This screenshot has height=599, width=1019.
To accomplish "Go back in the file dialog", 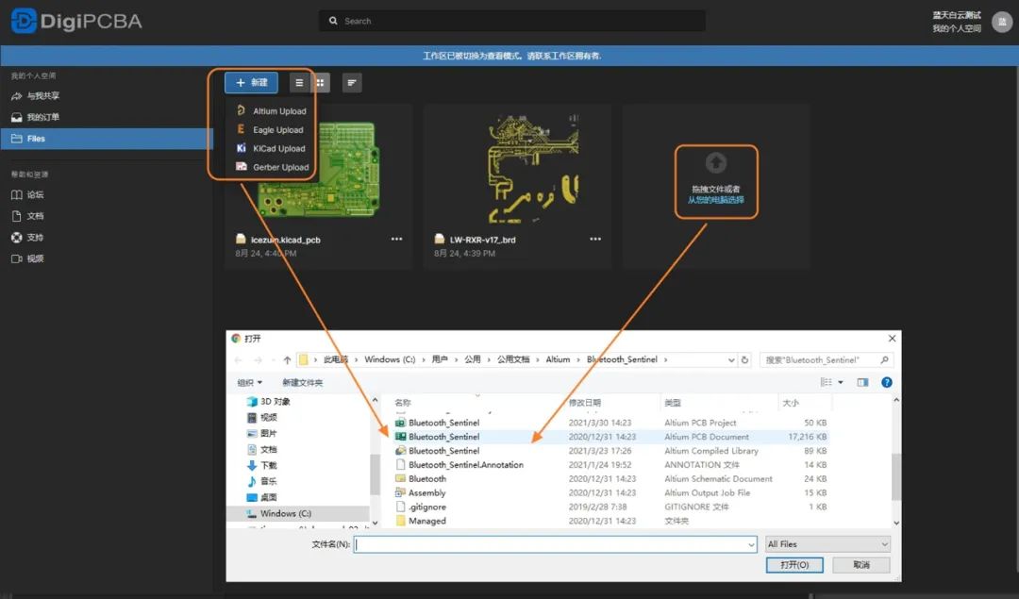I will pyautogui.click(x=238, y=360).
